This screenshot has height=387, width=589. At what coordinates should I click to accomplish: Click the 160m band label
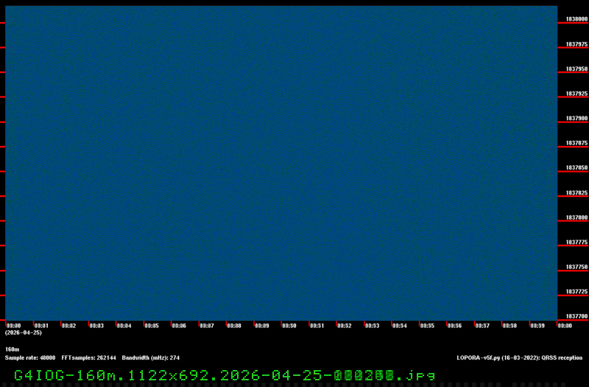coord(12,349)
